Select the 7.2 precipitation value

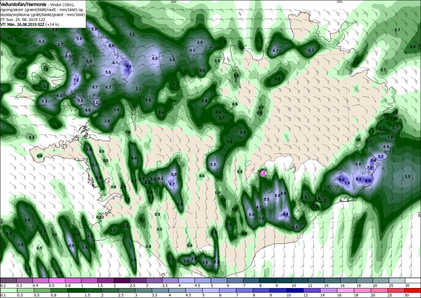(76, 80)
